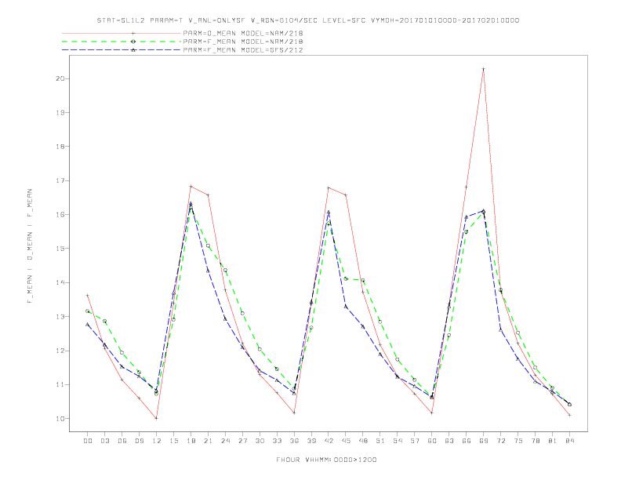Click the red line point at hour 00
Viewport: 621px width, 480px height.
tap(88, 295)
